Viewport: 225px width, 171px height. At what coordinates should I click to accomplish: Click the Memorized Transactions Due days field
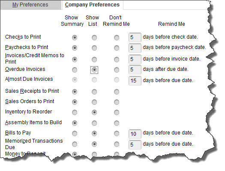point(135,144)
